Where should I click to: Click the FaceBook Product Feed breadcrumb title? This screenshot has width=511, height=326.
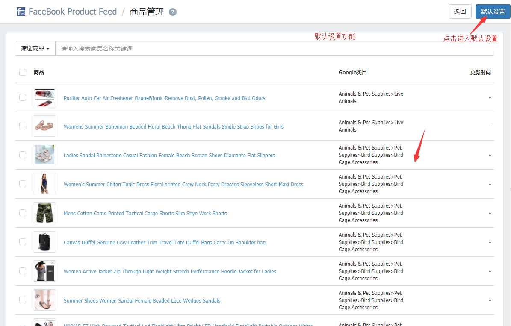(73, 12)
